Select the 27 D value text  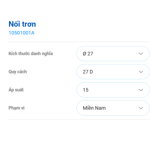point(88,72)
